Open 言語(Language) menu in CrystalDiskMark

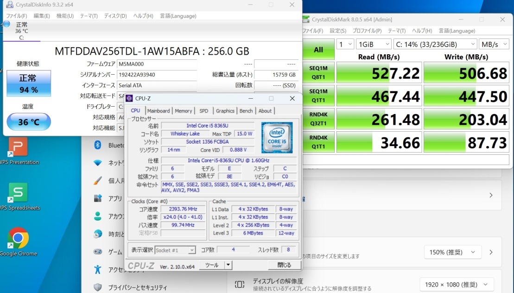point(457,31)
